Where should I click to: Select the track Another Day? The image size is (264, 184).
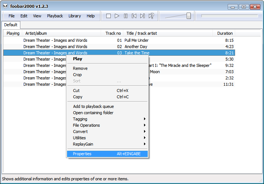click(x=119, y=47)
